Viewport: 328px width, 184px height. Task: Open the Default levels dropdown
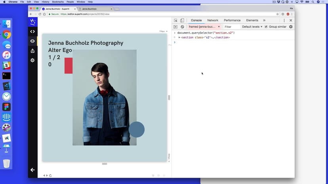coord(252,27)
